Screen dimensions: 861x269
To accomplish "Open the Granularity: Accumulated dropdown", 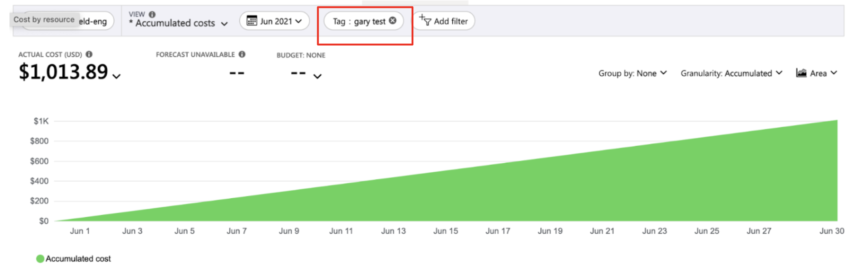I will click(732, 73).
